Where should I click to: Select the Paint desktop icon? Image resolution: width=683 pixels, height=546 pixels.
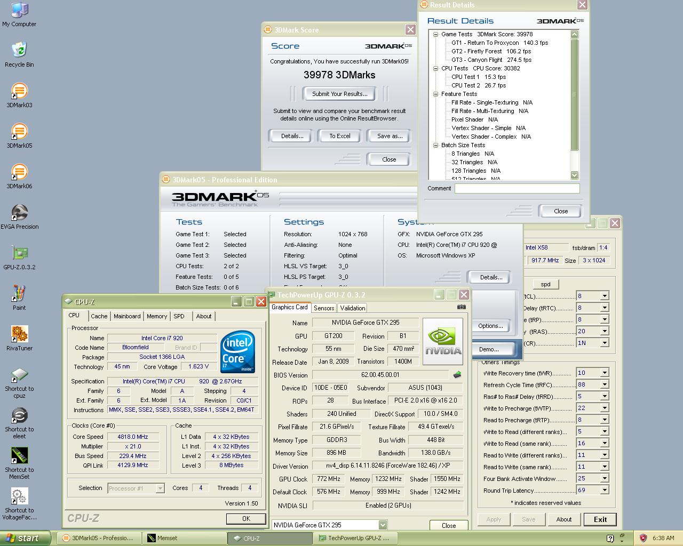coord(19,298)
